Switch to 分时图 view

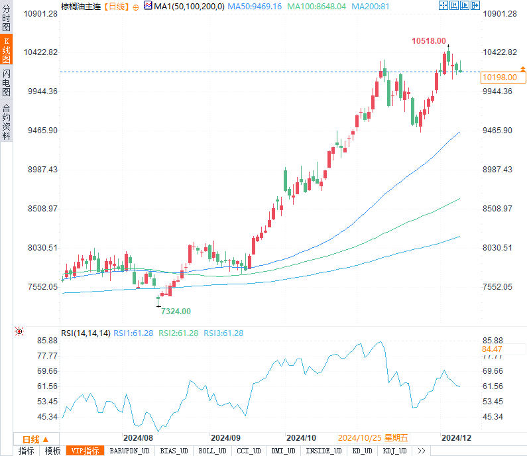[x=6, y=19]
